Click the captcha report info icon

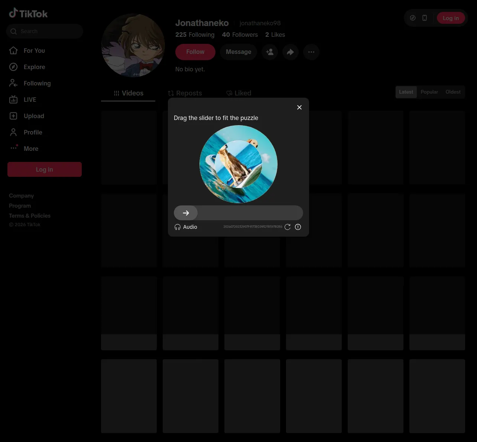click(298, 227)
